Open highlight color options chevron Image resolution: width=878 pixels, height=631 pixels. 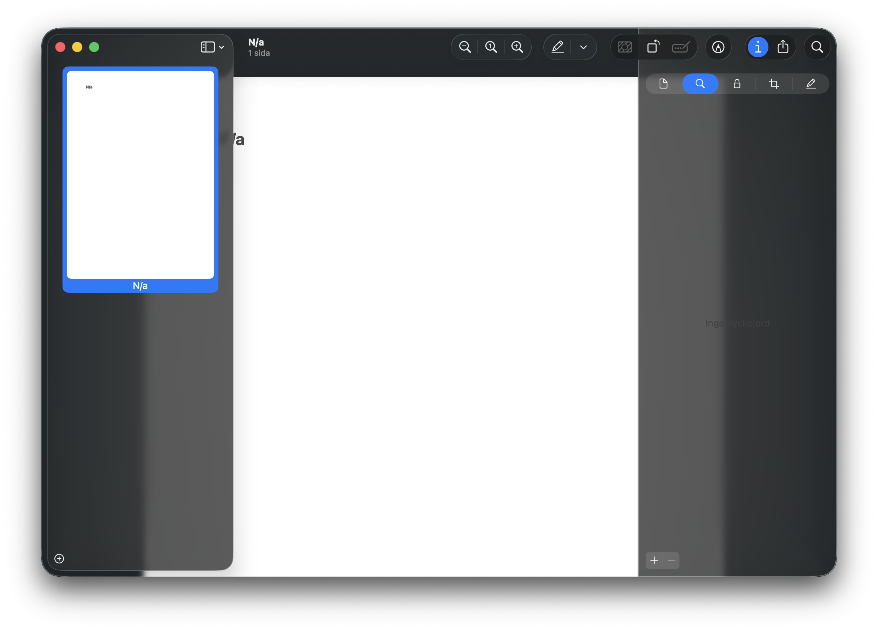[x=583, y=47]
